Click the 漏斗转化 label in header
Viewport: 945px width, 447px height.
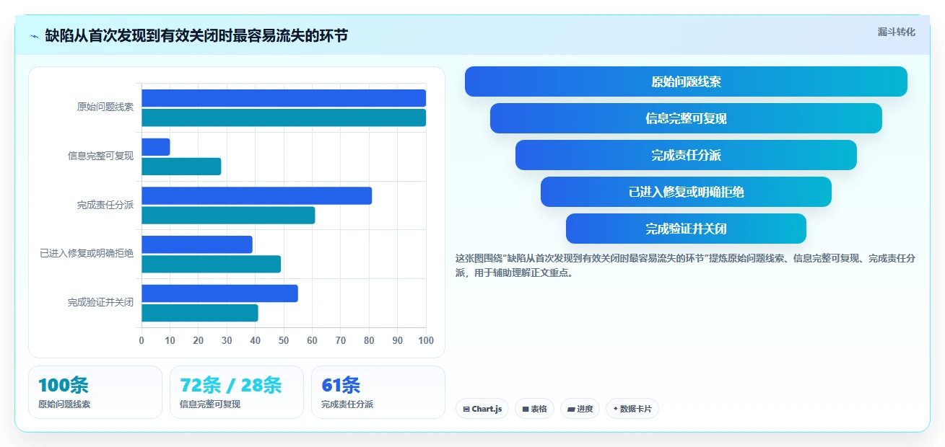coord(896,32)
